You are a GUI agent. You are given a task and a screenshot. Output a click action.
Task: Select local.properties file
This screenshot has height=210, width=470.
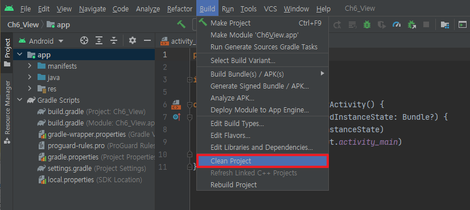pos(90,180)
